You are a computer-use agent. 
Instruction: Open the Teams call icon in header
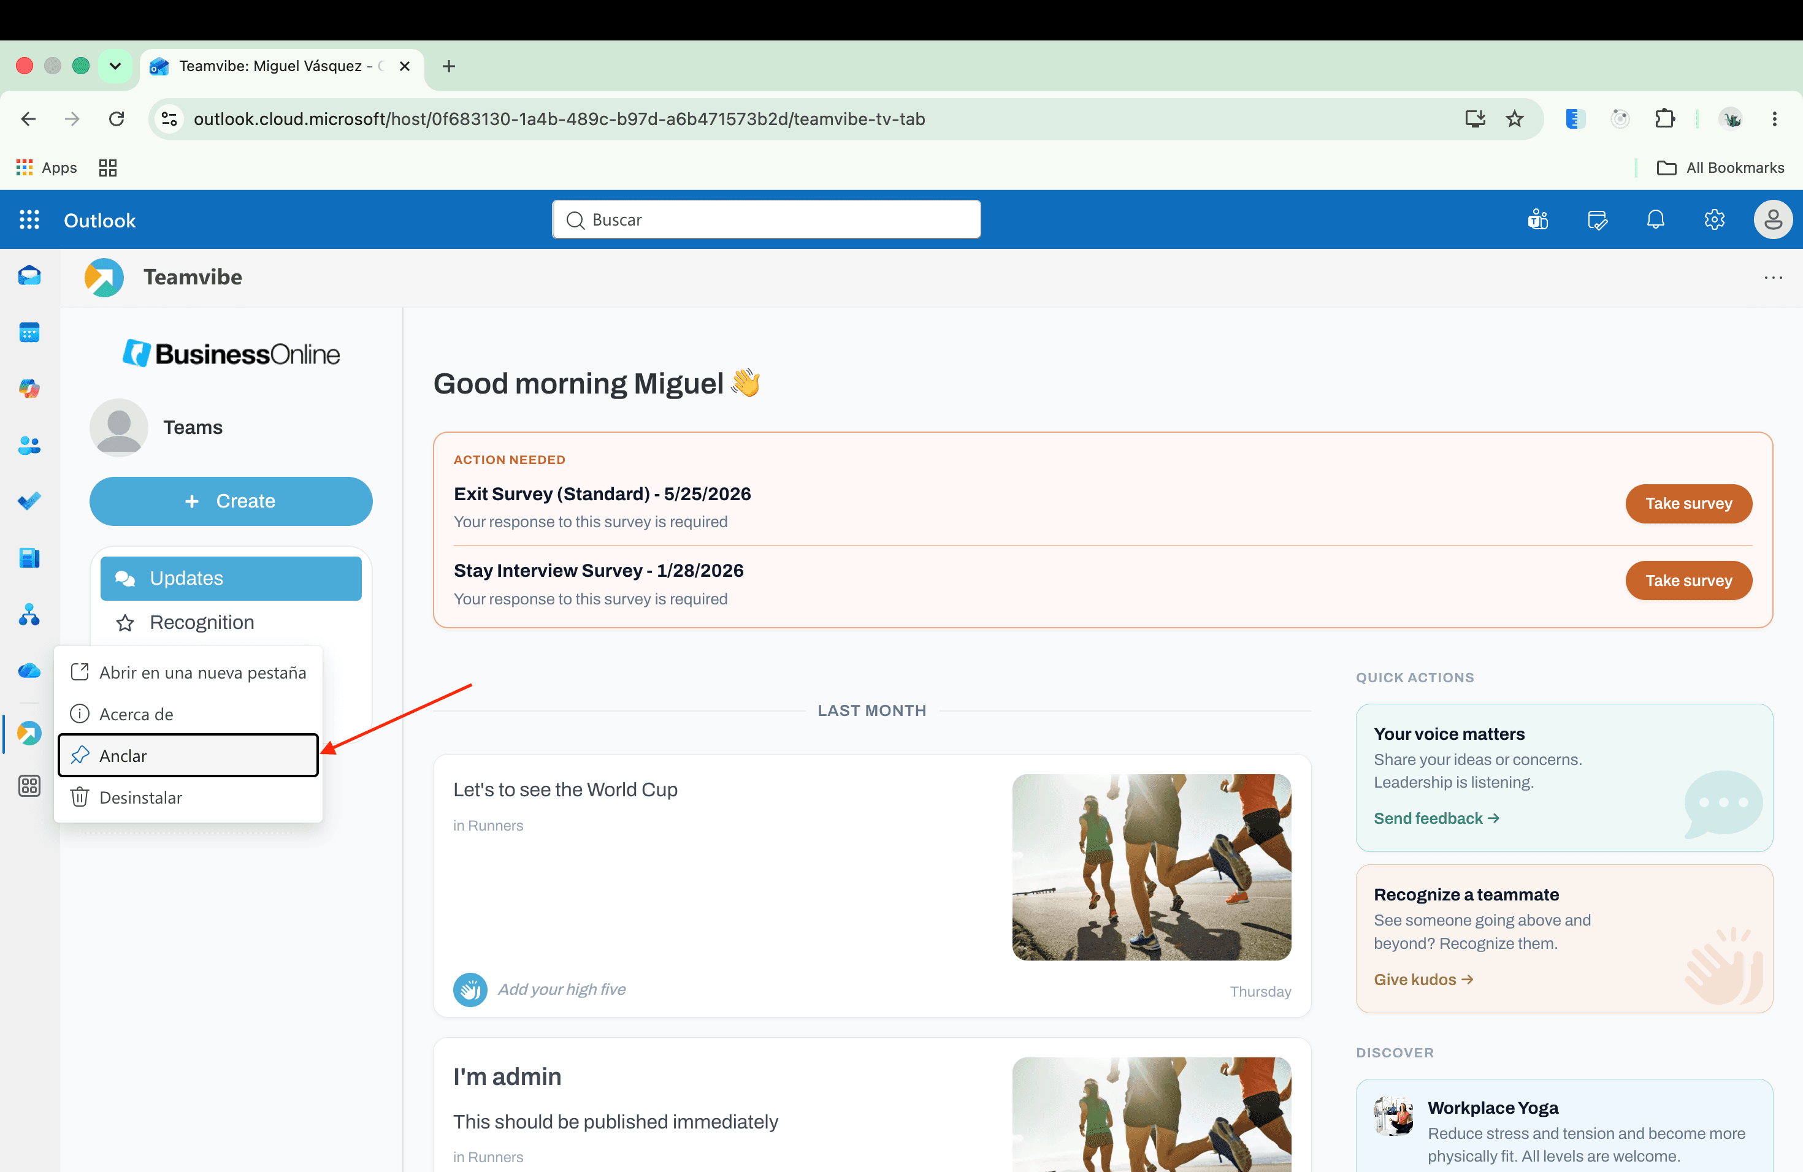[1537, 219]
